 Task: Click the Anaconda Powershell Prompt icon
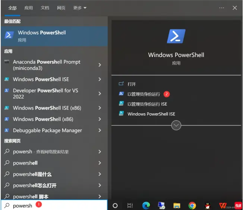(x=7, y=61)
